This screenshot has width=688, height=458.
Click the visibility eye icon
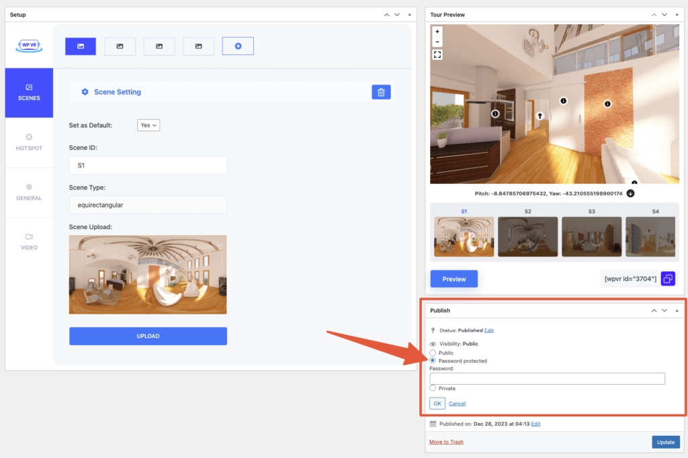coord(433,344)
